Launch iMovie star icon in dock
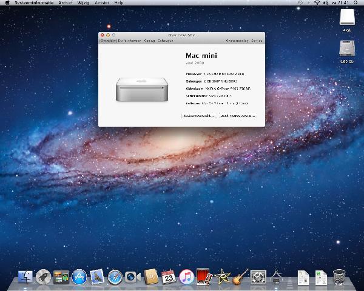Viewport: 364px width, 291px height. point(222,276)
